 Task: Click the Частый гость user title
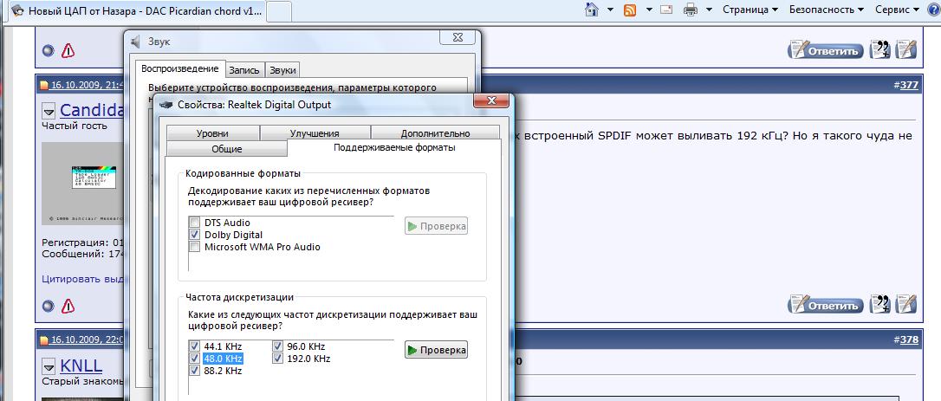(75, 126)
